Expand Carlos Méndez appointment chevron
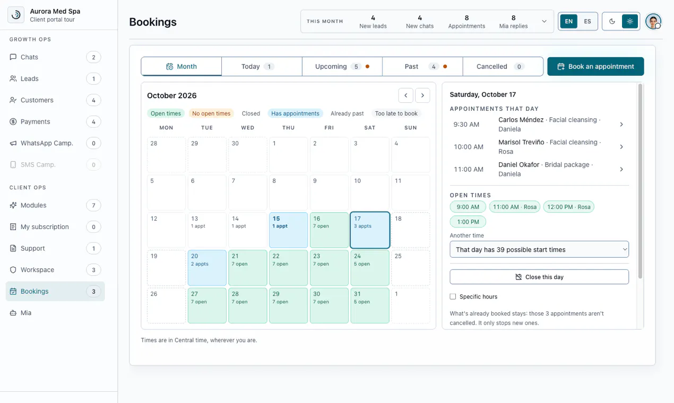The image size is (674, 403). tap(621, 125)
